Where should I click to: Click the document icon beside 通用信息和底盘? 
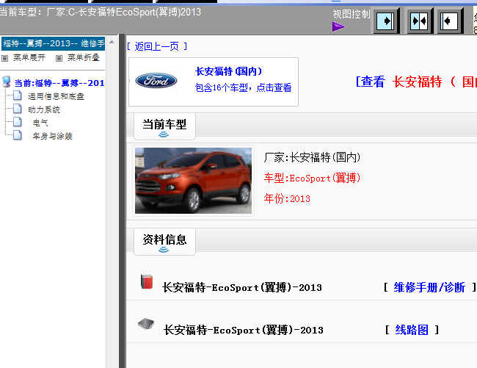pyautogui.click(x=18, y=95)
